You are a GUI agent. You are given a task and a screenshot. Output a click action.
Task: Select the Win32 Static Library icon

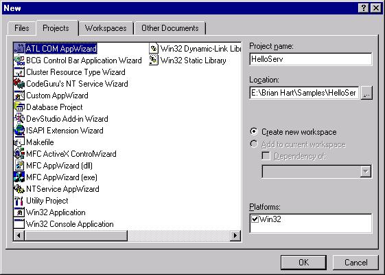point(154,60)
